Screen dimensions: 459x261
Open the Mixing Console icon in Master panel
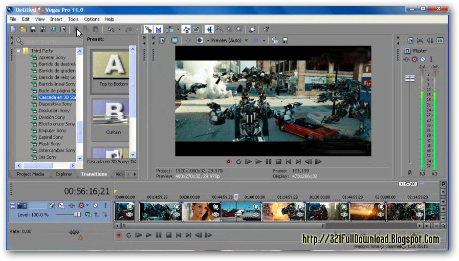click(x=440, y=40)
